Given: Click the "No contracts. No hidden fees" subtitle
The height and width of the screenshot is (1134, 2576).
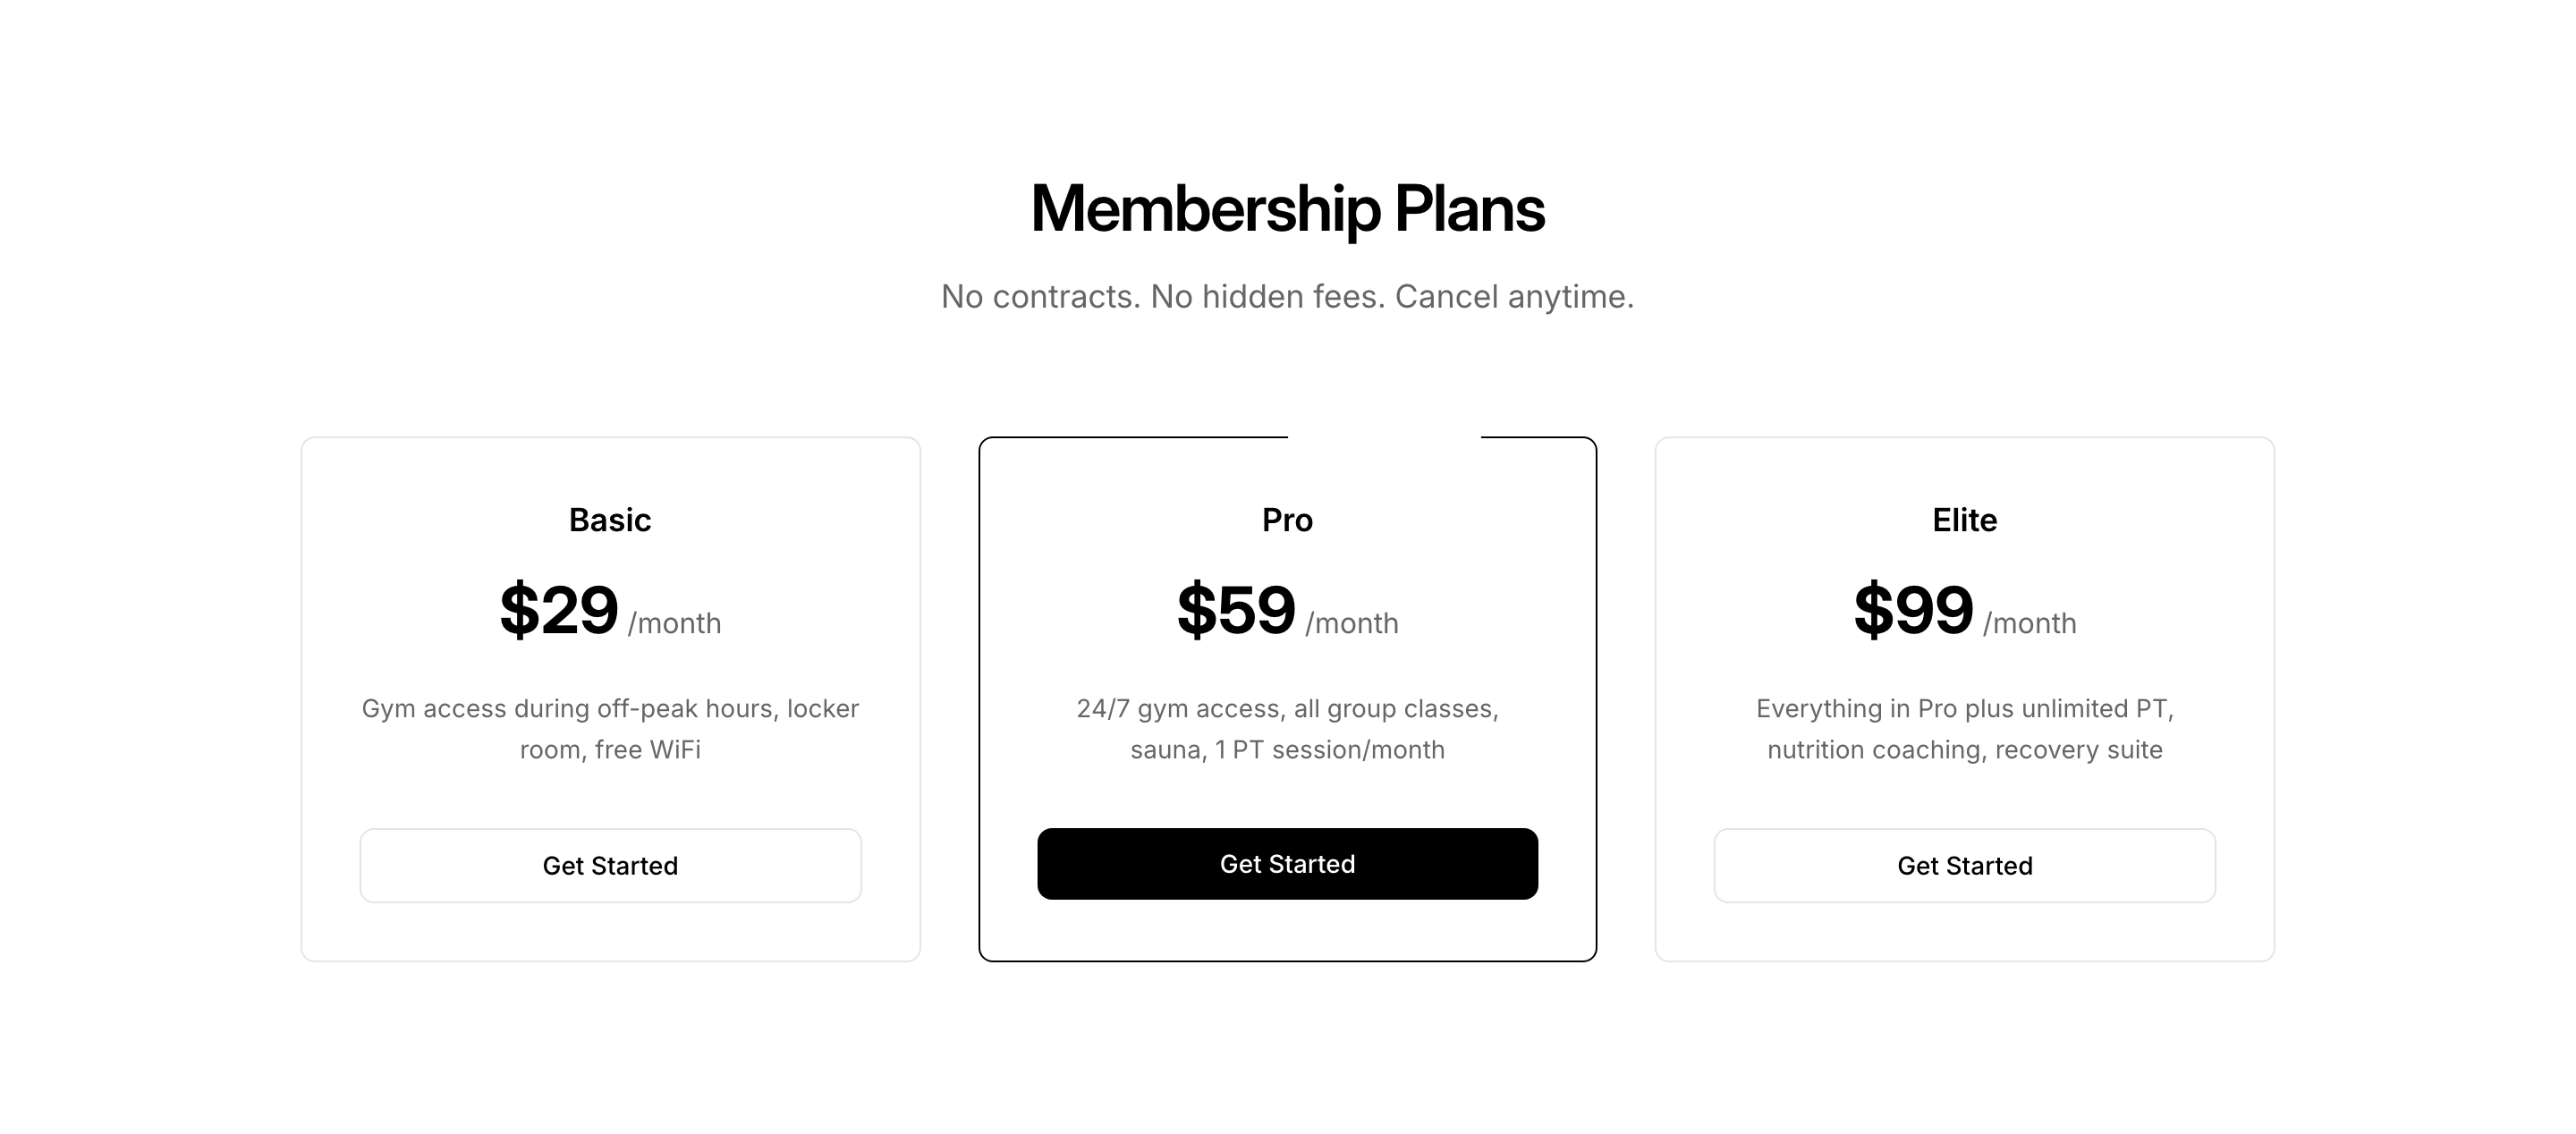Looking at the screenshot, I should 1287,296.
